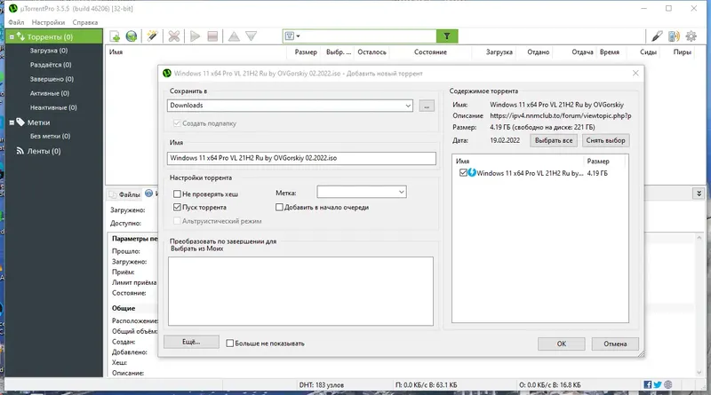Click 'Сиды' column header
The image size is (711, 395).
648,52
